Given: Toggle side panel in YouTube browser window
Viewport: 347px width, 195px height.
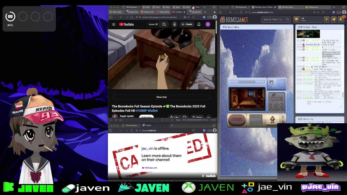Looking at the screenshot, I should pyautogui.click(x=111, y=17).
